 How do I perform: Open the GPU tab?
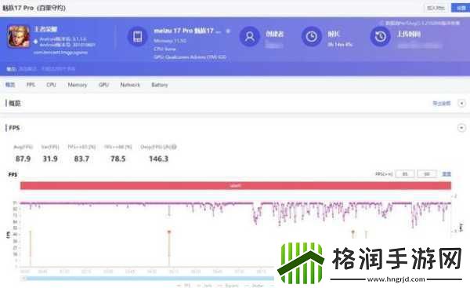[x=103, y=85]
